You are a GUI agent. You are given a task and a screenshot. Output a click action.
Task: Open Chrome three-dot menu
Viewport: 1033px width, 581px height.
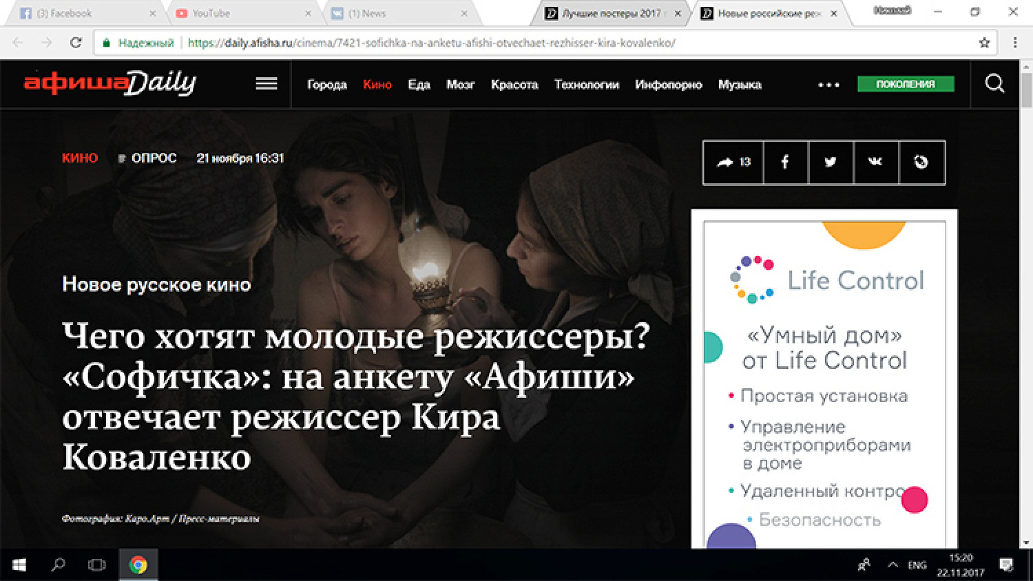pyautogui.click(x=1015, y=43)
